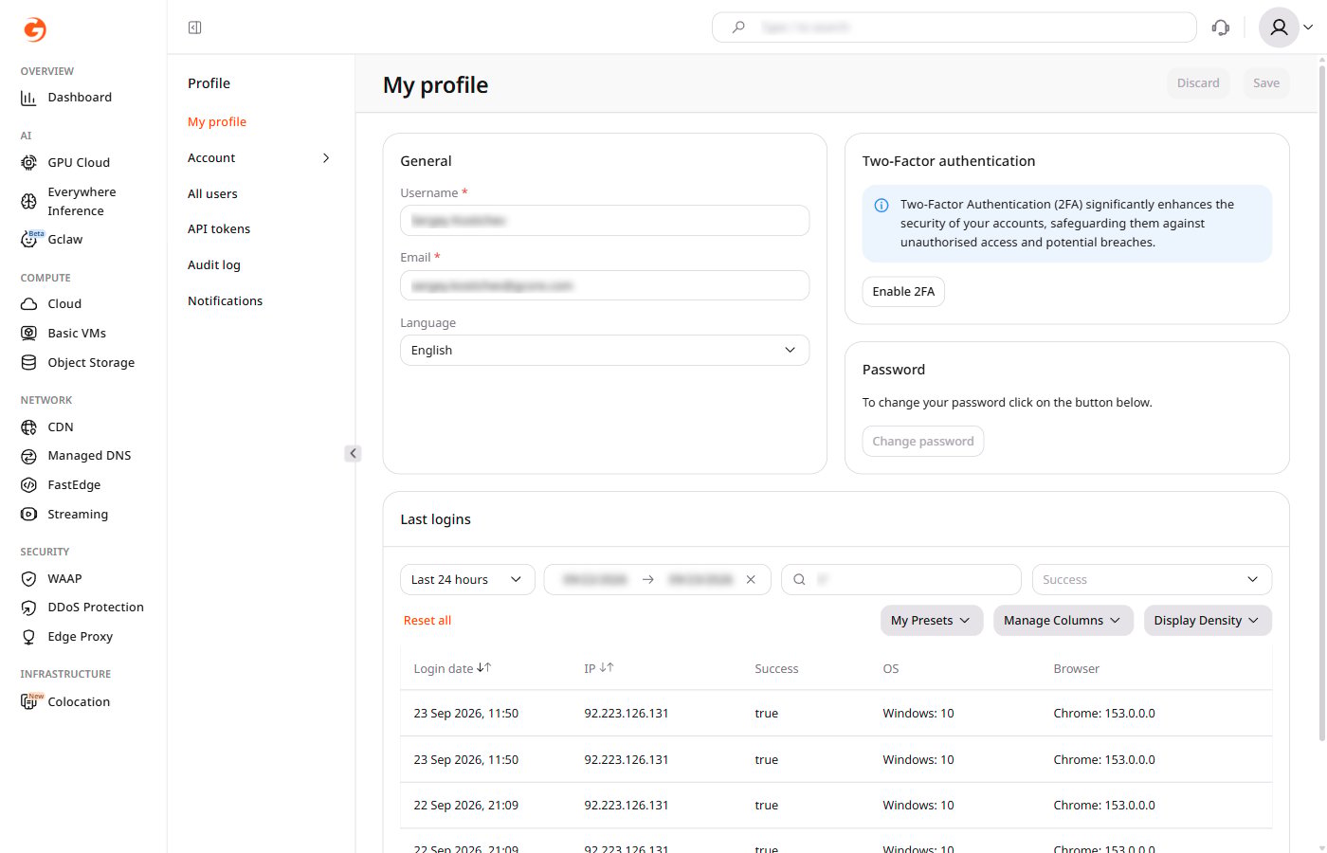Collapse the Profile submenu panel arrow
Image resolution: width=1327 pixels, height=853 pixels.
pyautogui.click(x=353, y=453)
